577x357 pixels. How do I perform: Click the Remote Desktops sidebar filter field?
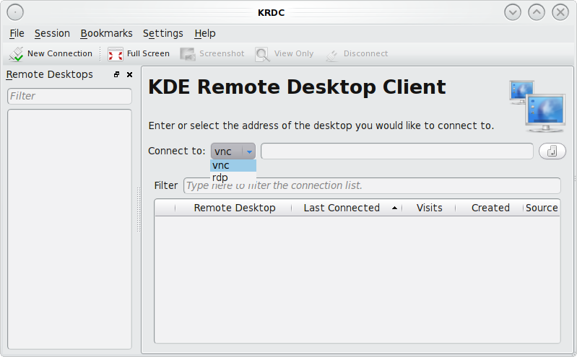point(69,96)
